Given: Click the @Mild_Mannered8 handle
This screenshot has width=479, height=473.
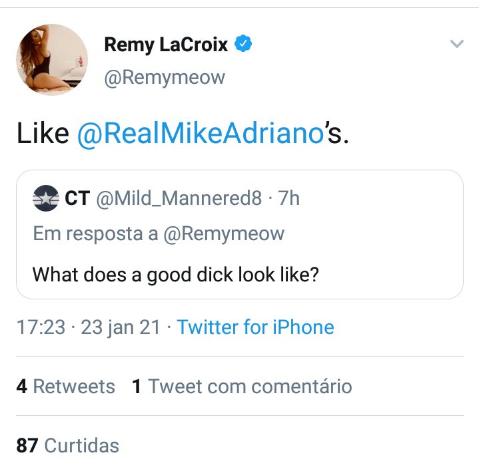Looking at the screenshot, I should [x=179, y=198].
